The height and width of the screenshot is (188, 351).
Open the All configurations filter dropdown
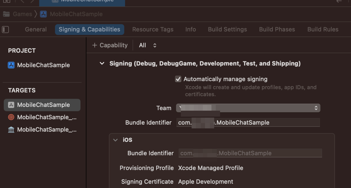point(148,45)
